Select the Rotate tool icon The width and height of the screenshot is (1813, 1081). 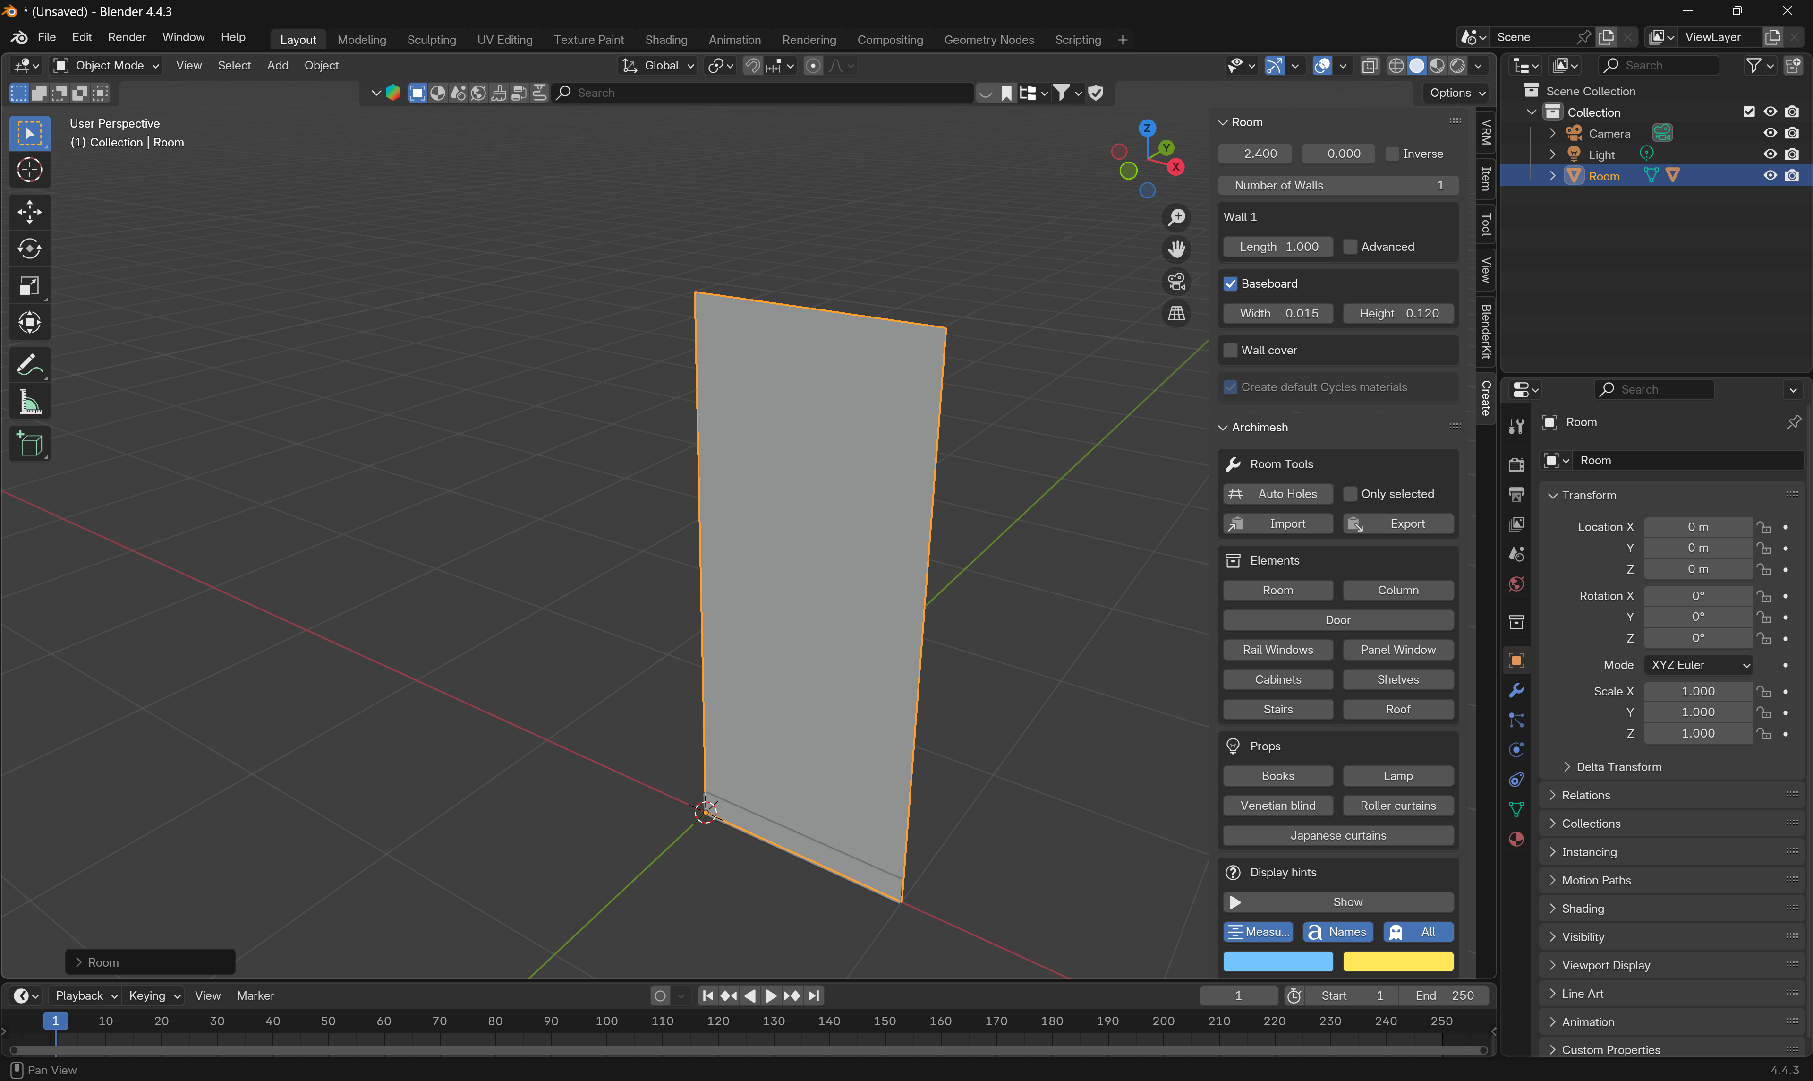29,249
